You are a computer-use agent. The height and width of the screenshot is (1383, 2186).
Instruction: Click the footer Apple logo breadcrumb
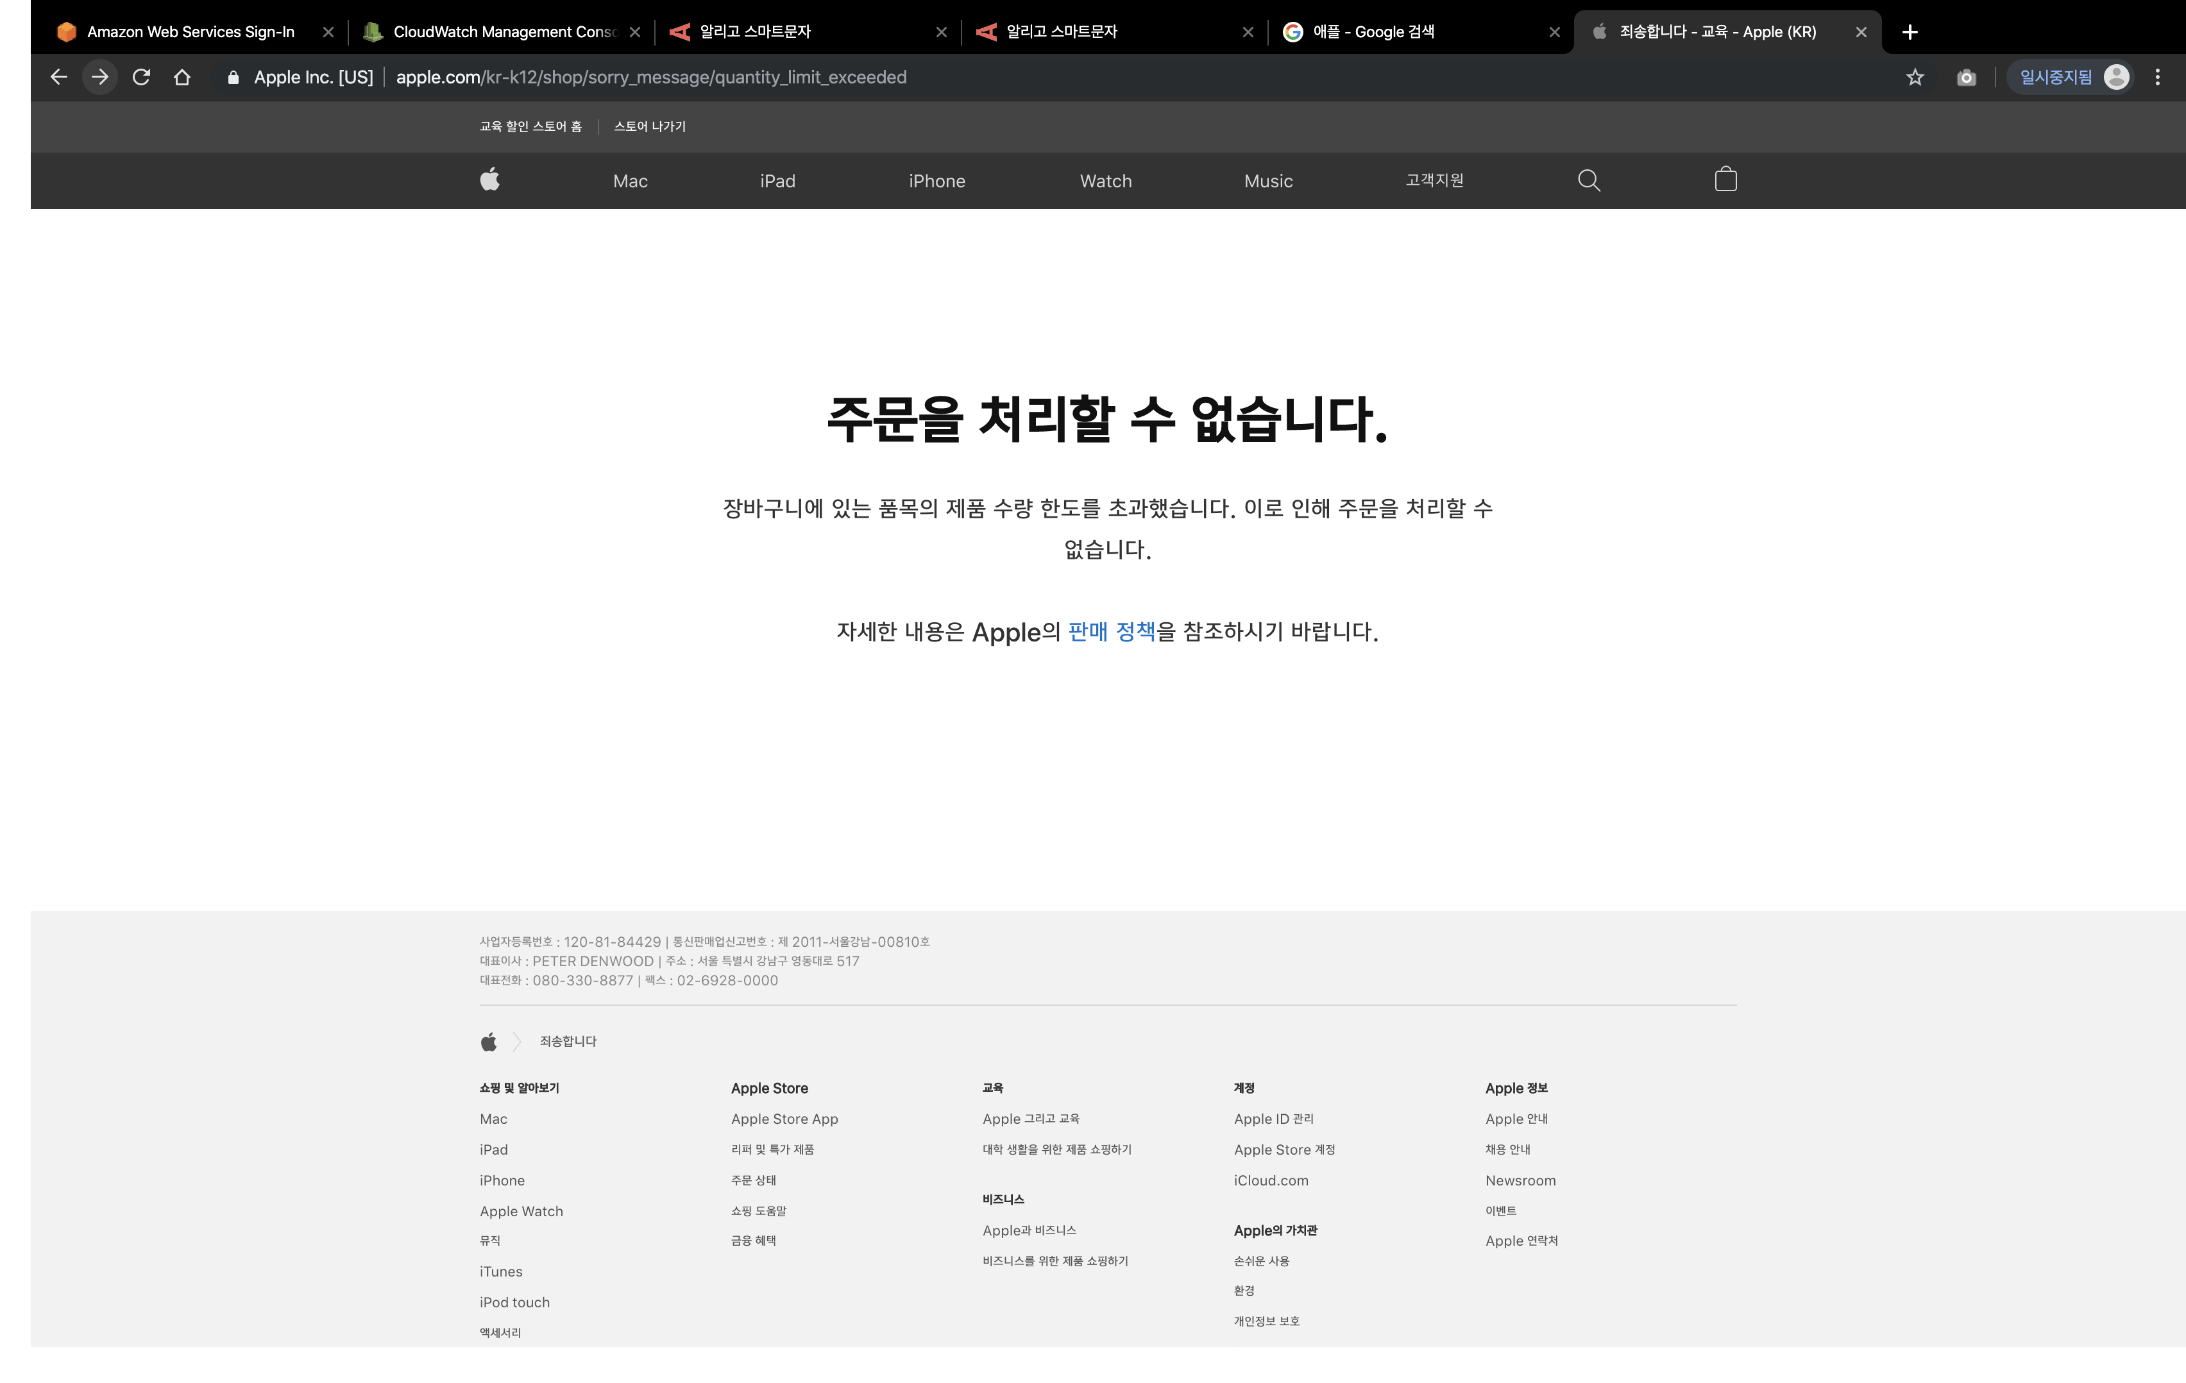coord(489,1042)
